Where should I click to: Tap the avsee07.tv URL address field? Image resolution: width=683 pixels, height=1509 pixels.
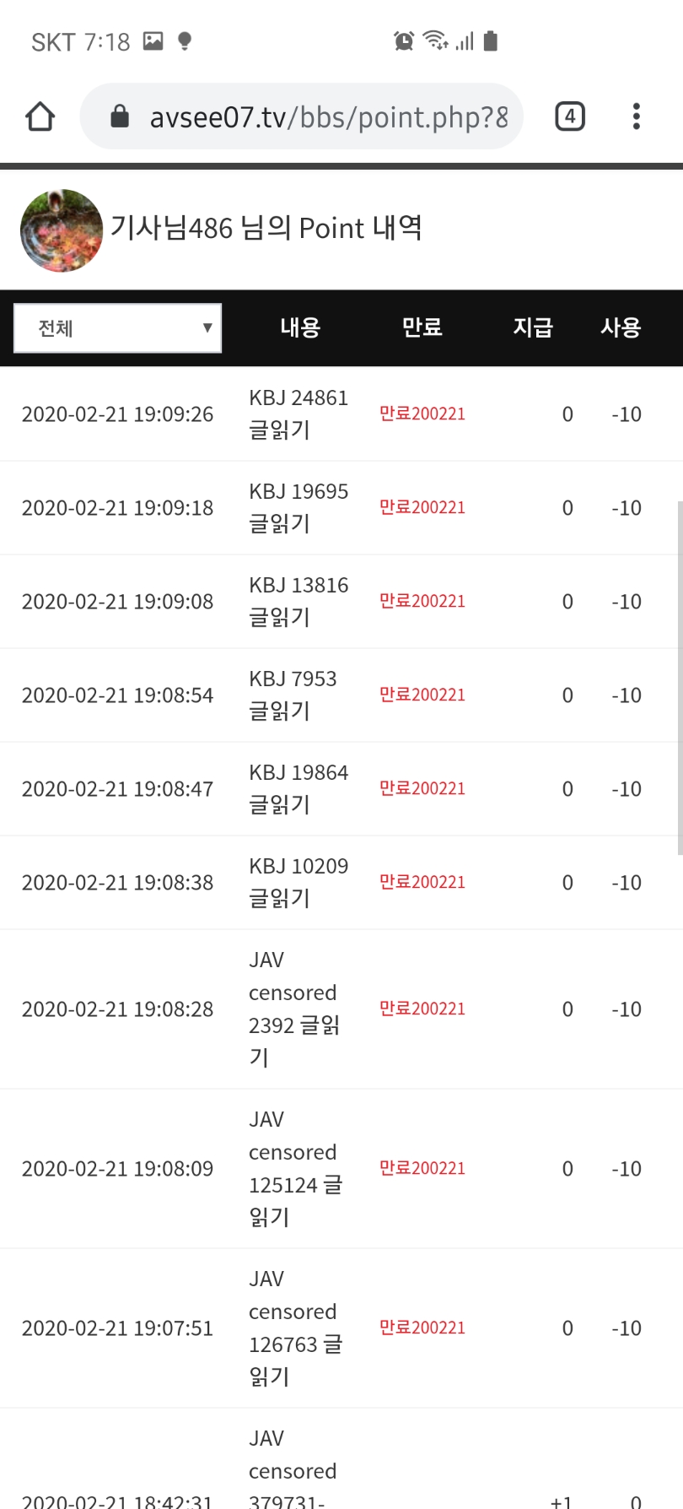pos(302,116)
